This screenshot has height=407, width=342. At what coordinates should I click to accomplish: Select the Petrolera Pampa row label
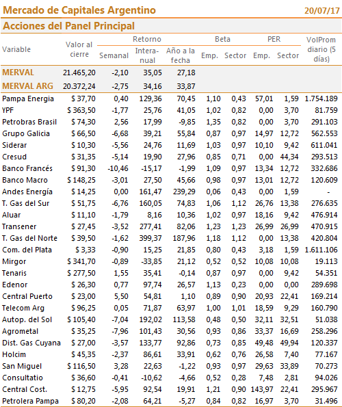30,401
